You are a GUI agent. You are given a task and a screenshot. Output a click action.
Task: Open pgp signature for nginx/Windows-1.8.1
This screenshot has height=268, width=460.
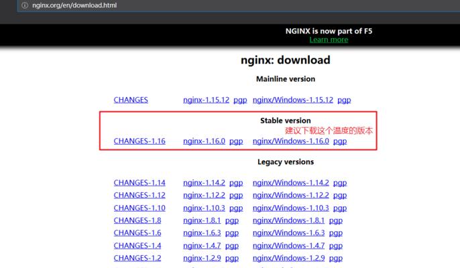tap(336, 221)
